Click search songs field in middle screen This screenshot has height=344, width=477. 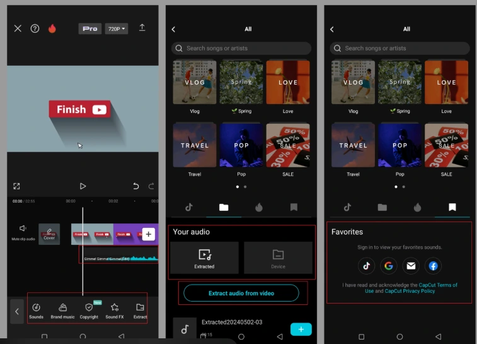241,48
